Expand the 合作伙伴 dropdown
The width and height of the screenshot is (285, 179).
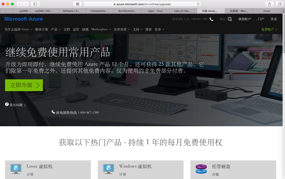122,29
